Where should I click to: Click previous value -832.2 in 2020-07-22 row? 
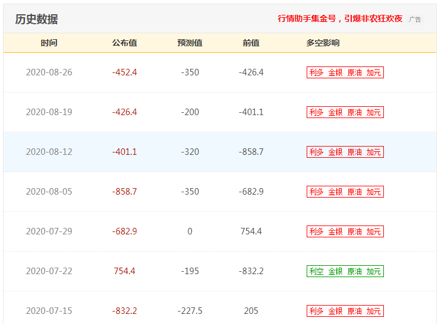pos(251,271)
